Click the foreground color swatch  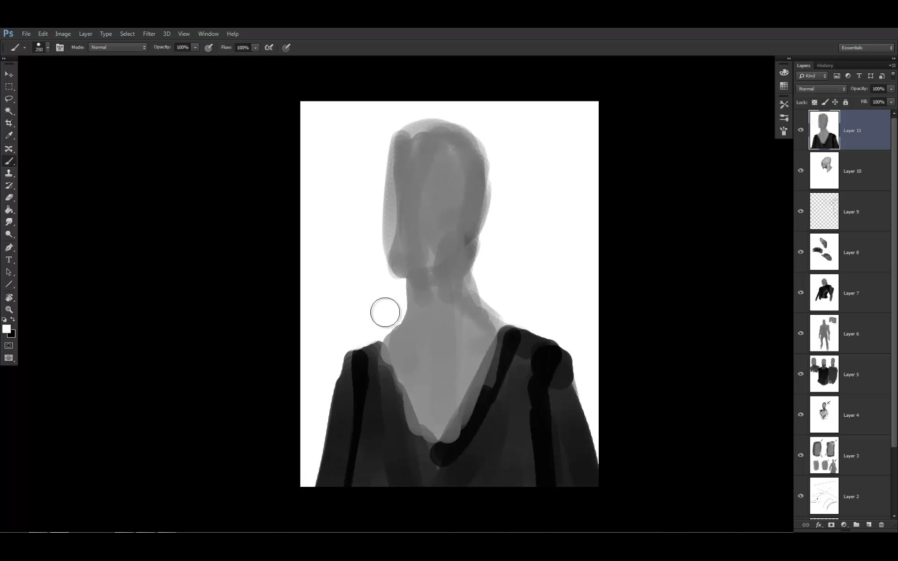6,329
